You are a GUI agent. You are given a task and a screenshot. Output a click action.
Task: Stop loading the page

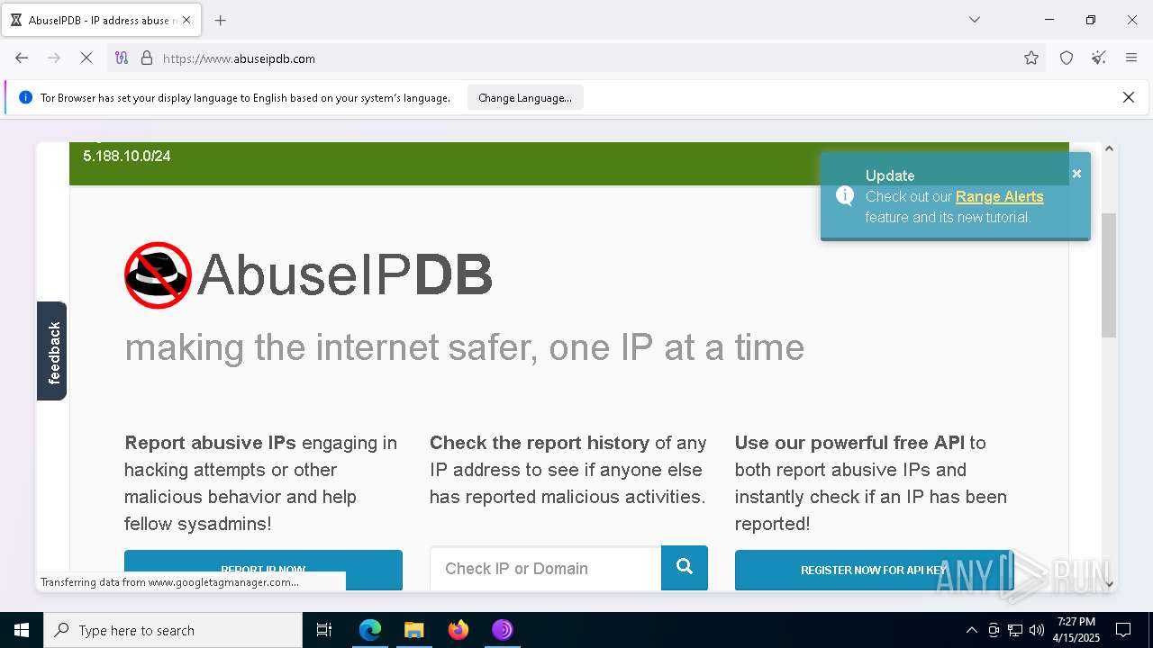[x=86, y=58]
